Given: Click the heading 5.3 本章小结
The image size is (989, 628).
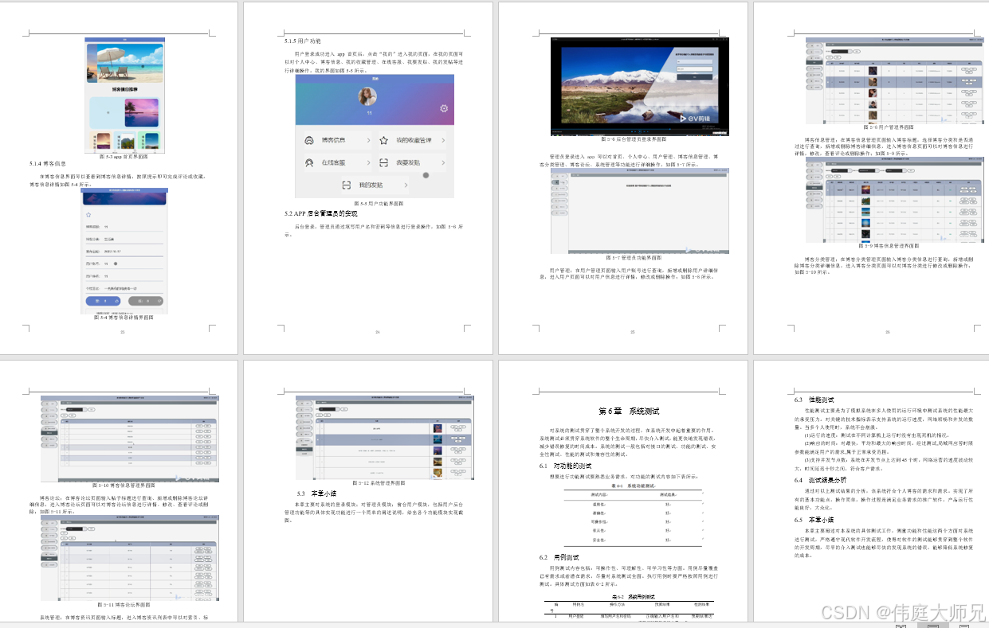Looking at the screenshot, I should click(317, 493).
